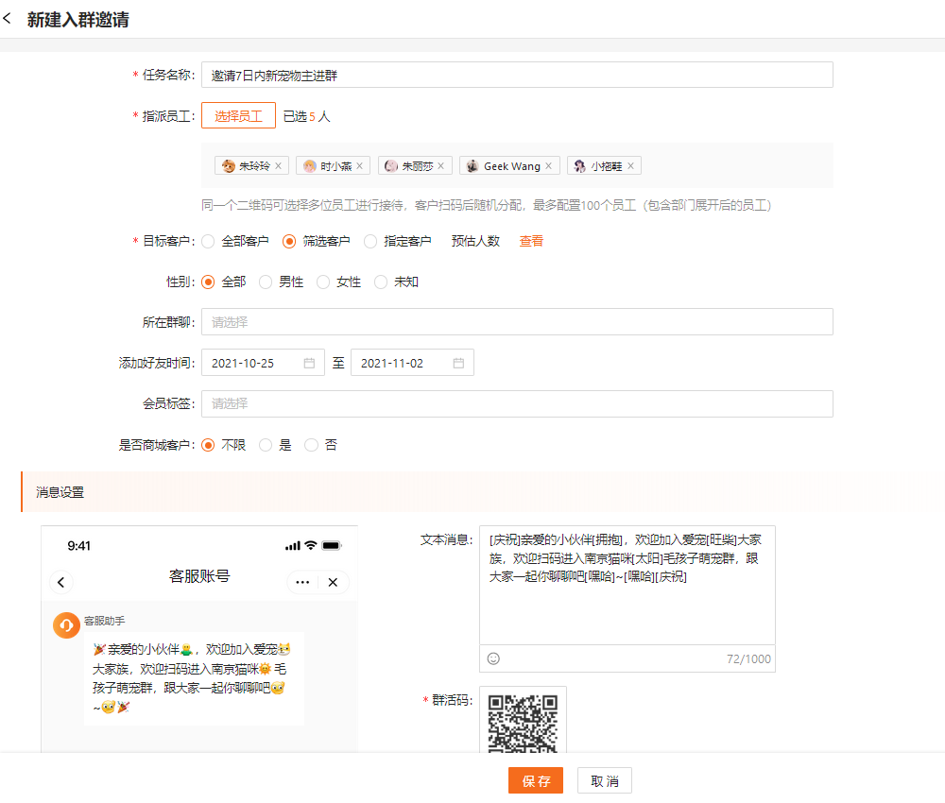
Task: Click the back arrow beside 新建入群邀请
Action: [9, 19]
